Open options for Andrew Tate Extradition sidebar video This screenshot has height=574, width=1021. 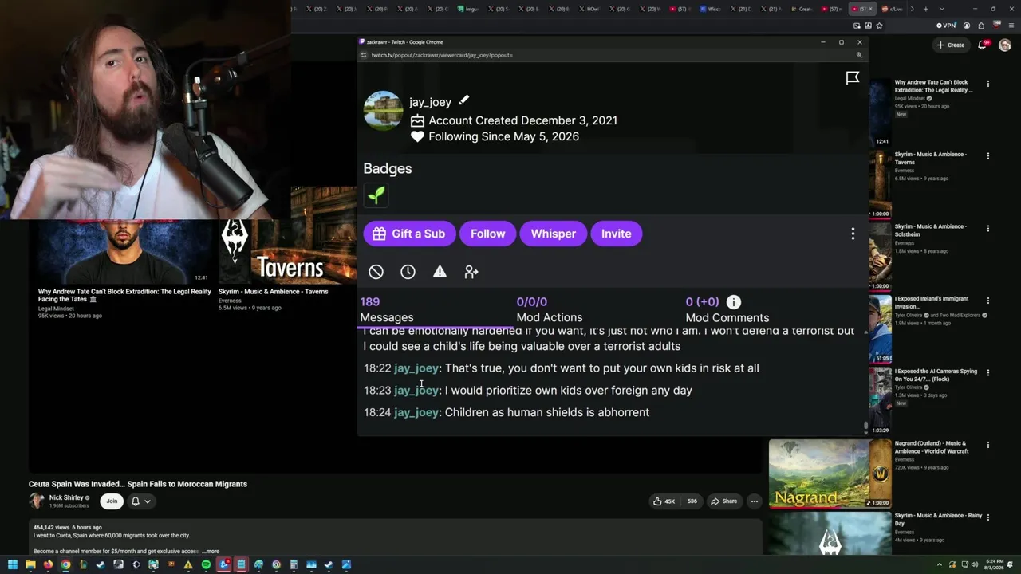click(x=988, y=84)
